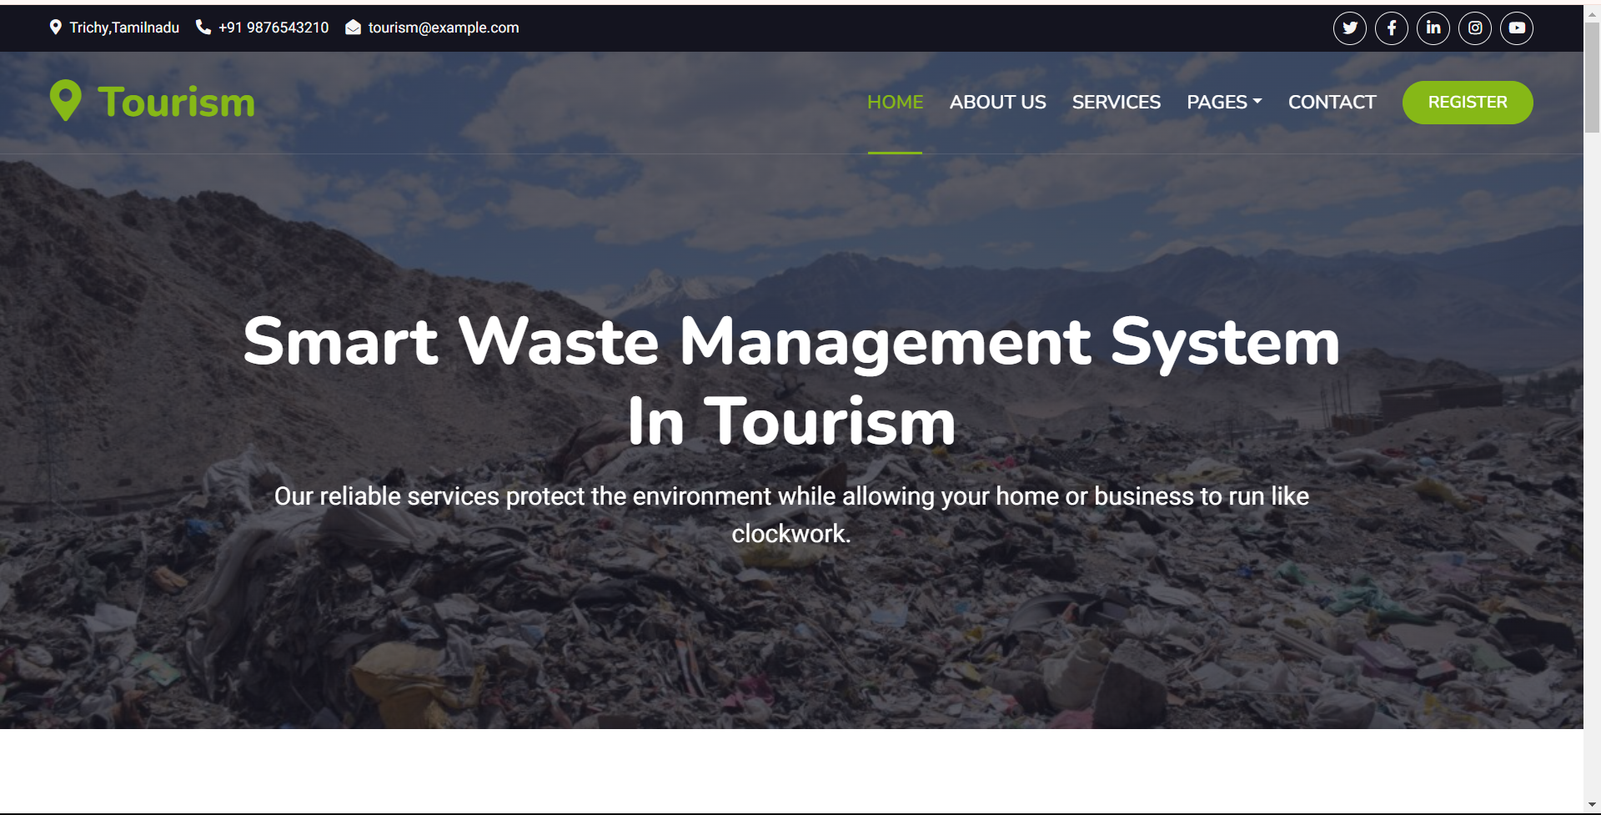Open the YouTube social icon
Screen dimensions: 1601x815
tap(1516, 28)
